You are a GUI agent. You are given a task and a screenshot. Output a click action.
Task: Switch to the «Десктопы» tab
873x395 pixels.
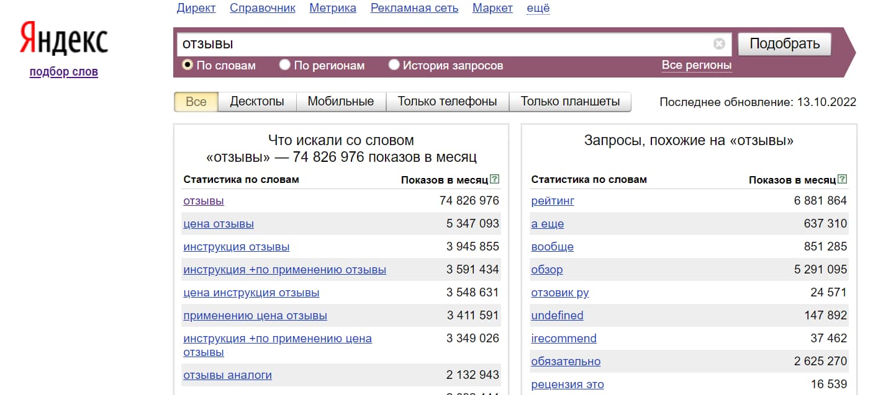click(x=257, y=101)
